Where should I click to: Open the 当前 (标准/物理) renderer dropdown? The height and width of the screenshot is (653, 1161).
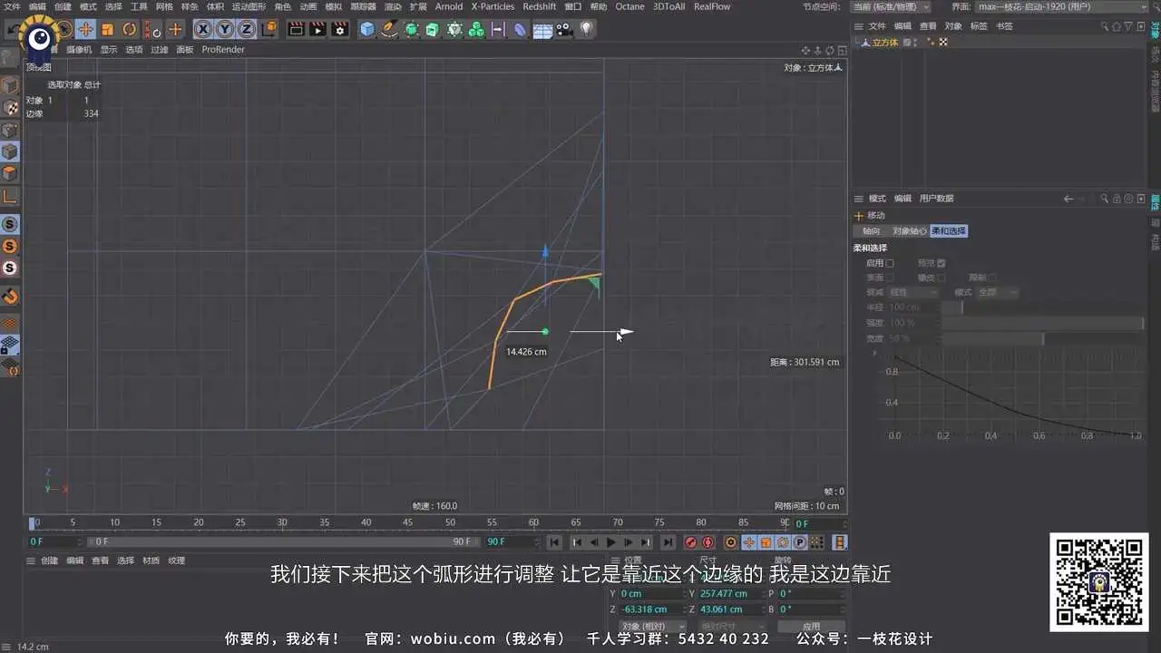click(x=892, y=6)
